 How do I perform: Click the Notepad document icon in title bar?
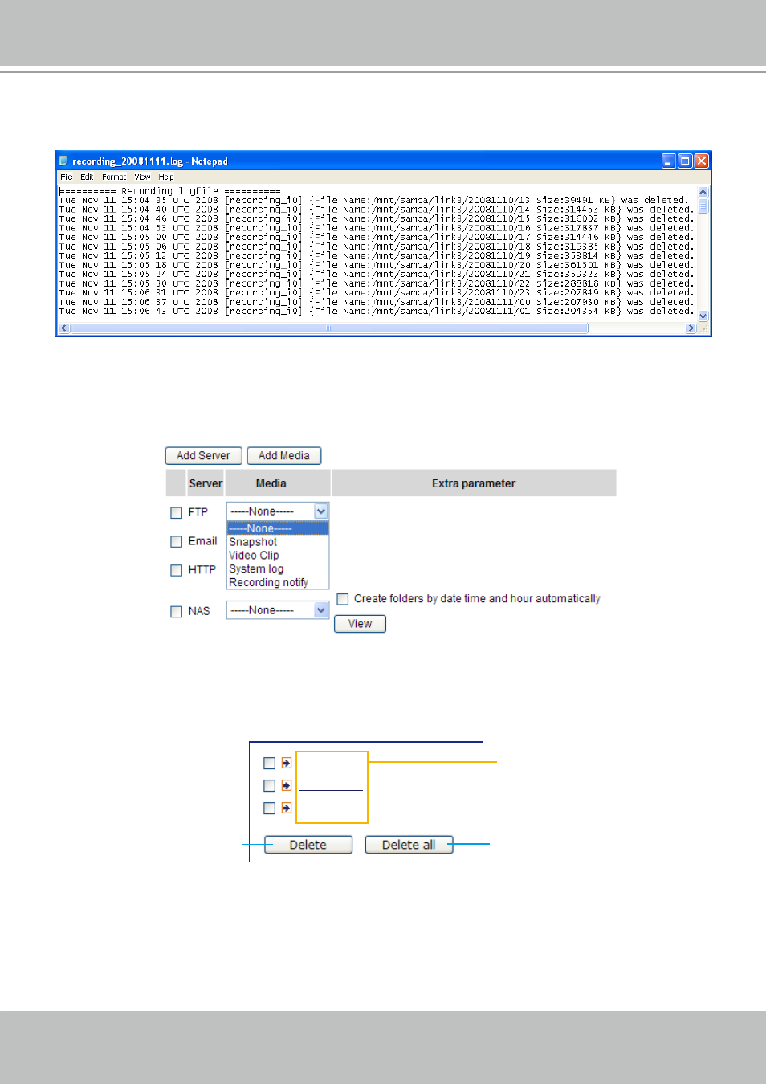coord(63,161)
